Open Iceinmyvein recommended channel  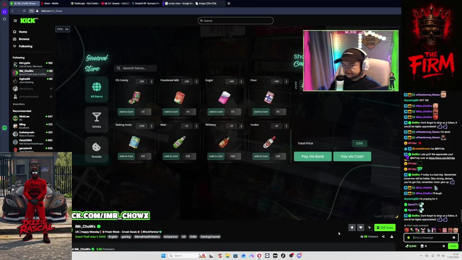(32, 134)
